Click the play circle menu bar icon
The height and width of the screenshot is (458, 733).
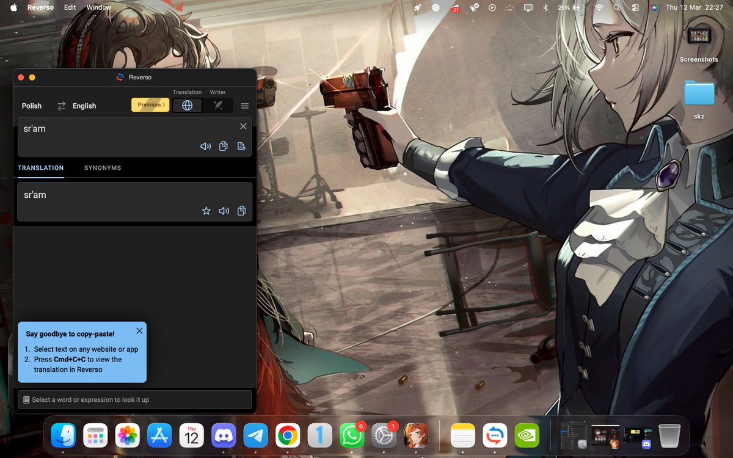click(x=492, y=7)
